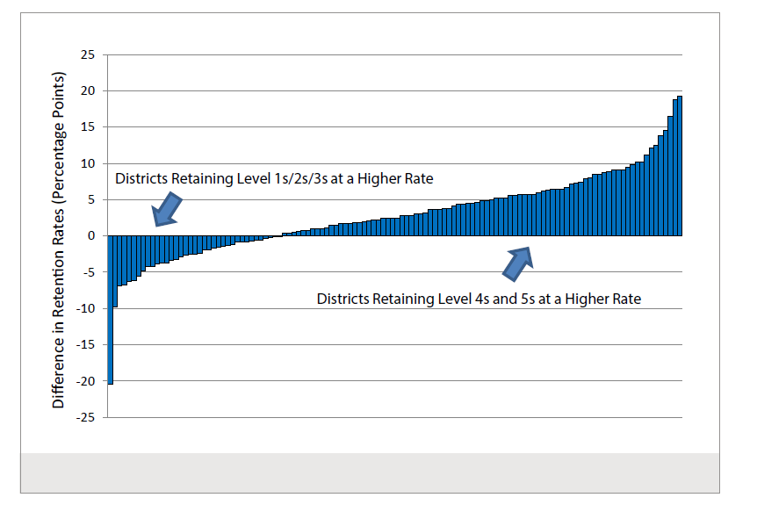Select the 'Difference in Retention Rates' axis title
Viewport: 757px width, 512px height.
[x=59, y=240]
